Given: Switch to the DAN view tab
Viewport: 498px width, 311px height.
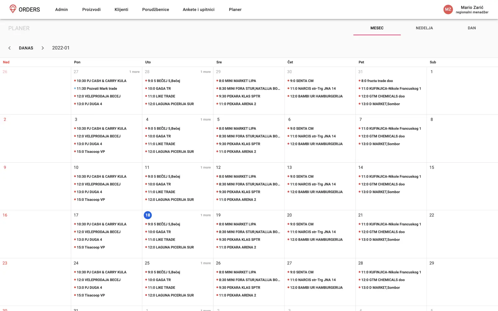Looking at the screenshot, I should 472,28.
